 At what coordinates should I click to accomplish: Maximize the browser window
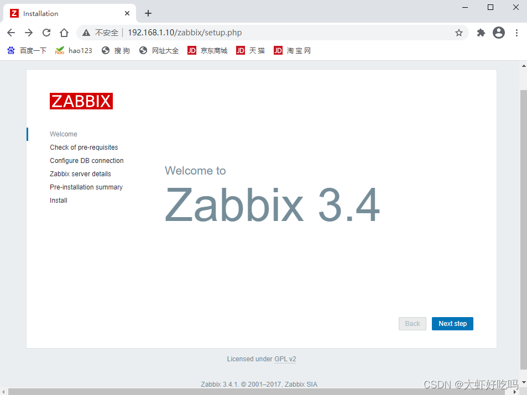(491, 7)
